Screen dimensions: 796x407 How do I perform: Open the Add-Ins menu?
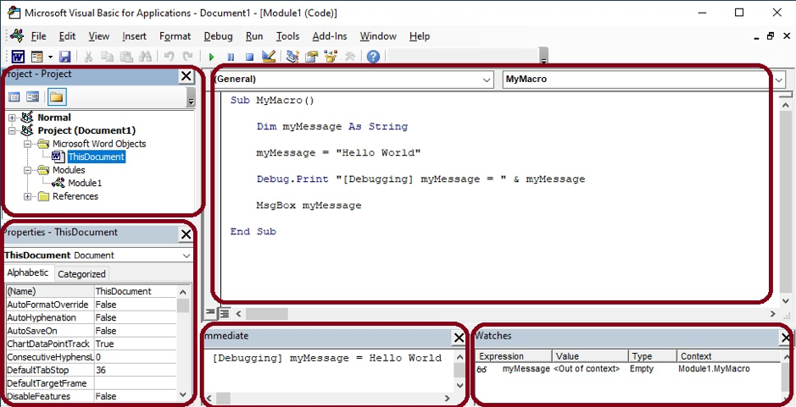tap(330, 36)
